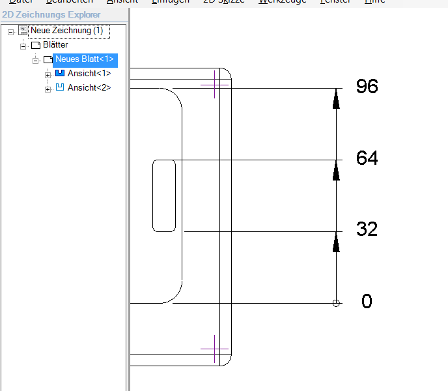Click the ordinate dimension origin circle
Screen dimensions: 448x391
(x=336, y=303)
